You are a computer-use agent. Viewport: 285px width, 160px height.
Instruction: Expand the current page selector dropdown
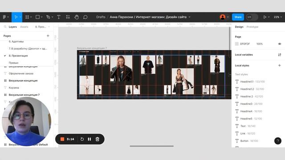[x=42, y=27]
